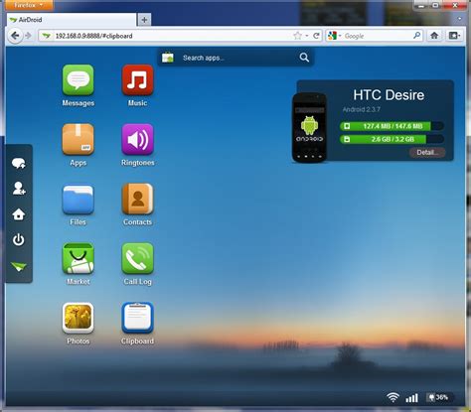
Task: Click the list all tabs arrow
Action: point(460,19)
